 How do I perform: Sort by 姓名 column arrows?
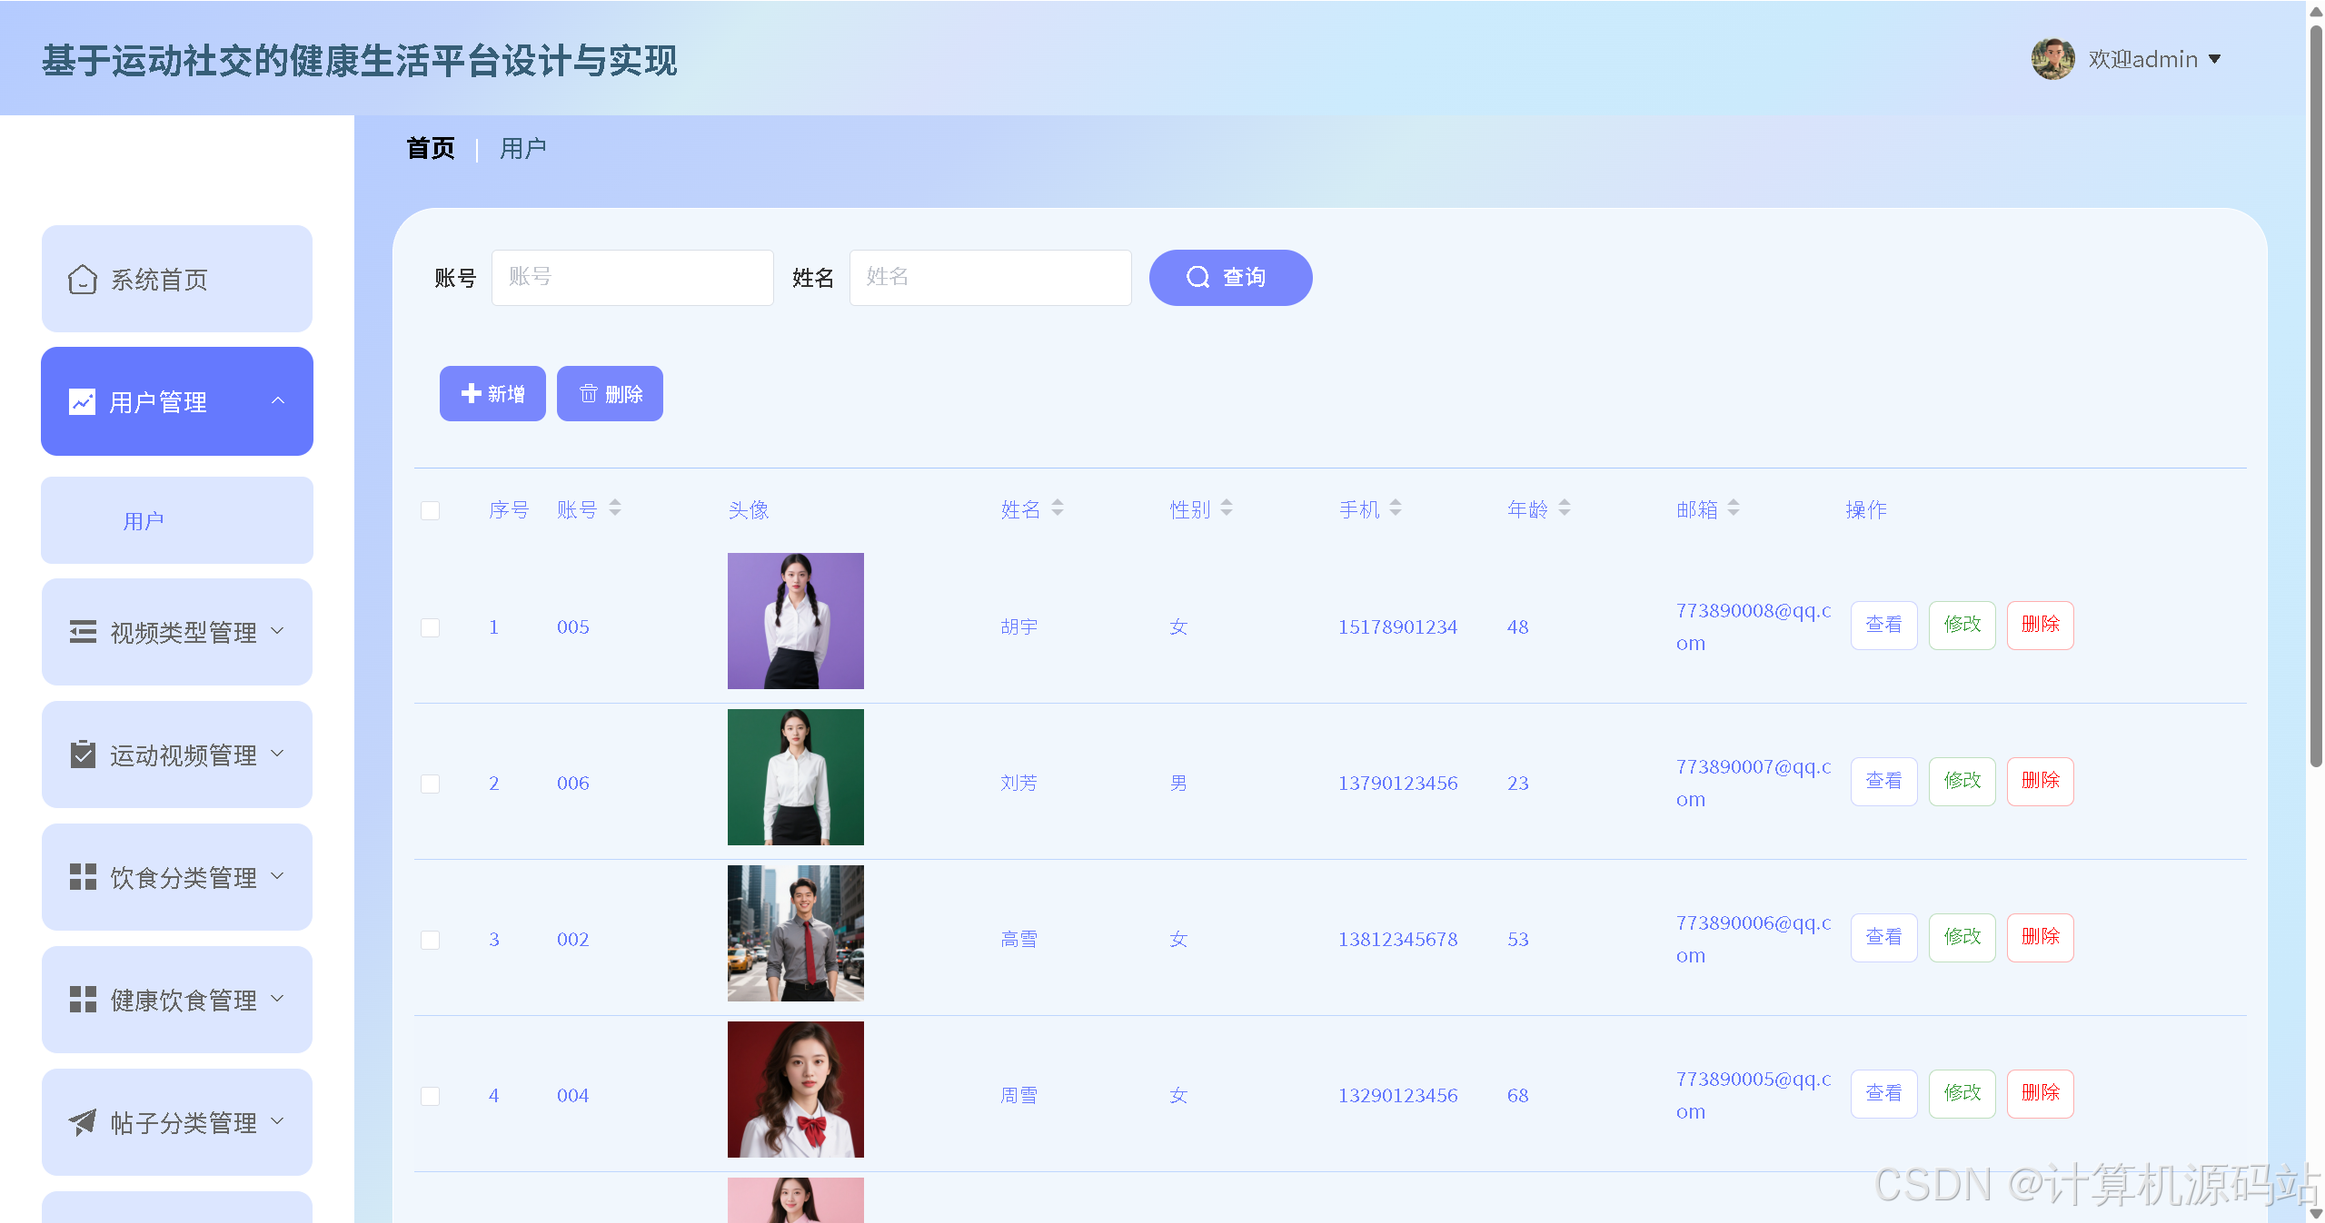[1058, 508]
